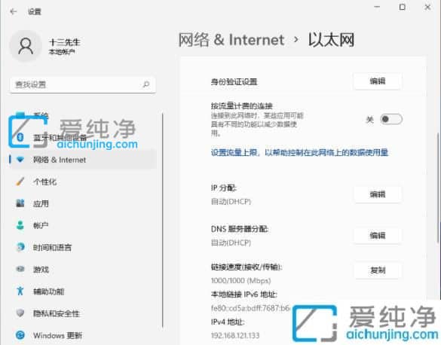Viewport: 441px width, 345px height.
Task: Click 自动(DHCP) under DNS 服务器分配
Action: 231,243
